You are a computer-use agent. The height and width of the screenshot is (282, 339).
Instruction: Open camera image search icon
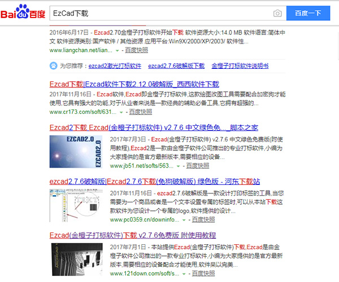277,14
